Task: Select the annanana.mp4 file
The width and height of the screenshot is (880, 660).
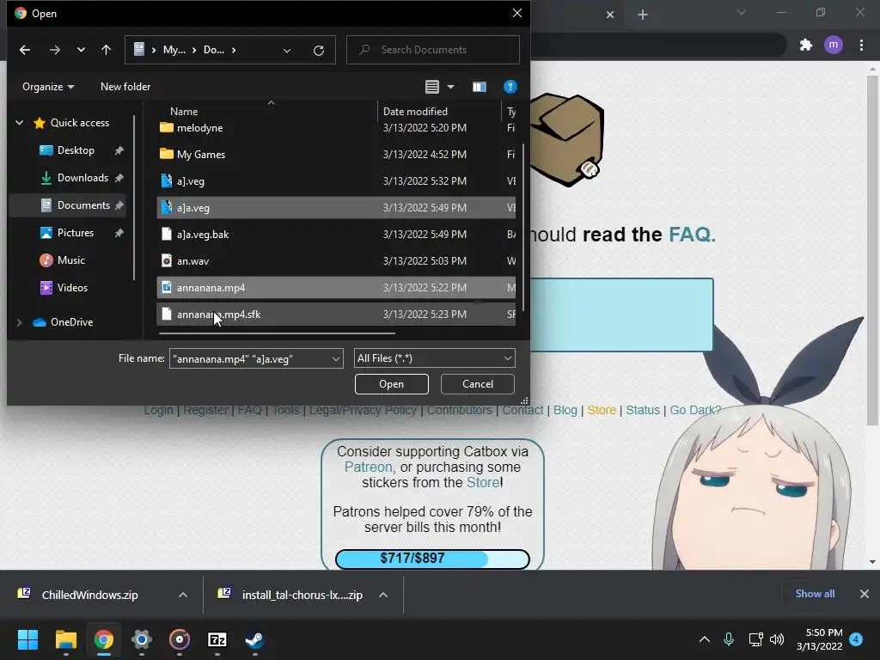Action: point(336,288)
